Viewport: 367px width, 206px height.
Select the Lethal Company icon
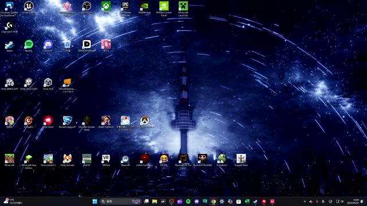[145, 160]
